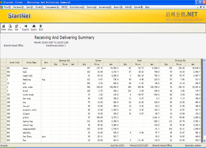
Task: Select the 'pillow' goods name cell
Action: [32, 118]
